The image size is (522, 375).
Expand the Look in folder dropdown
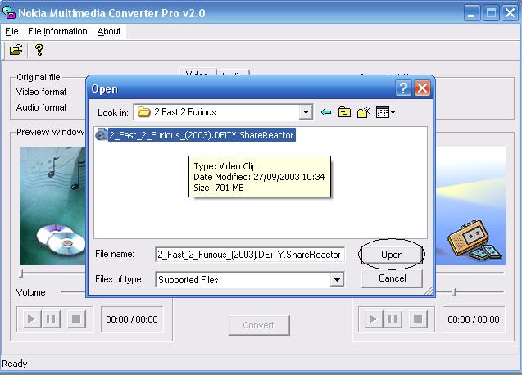306,112
